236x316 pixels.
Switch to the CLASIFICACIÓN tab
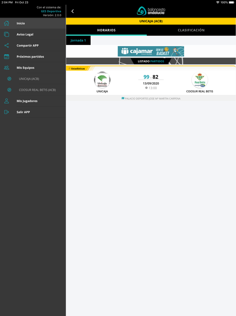point(191,30)
